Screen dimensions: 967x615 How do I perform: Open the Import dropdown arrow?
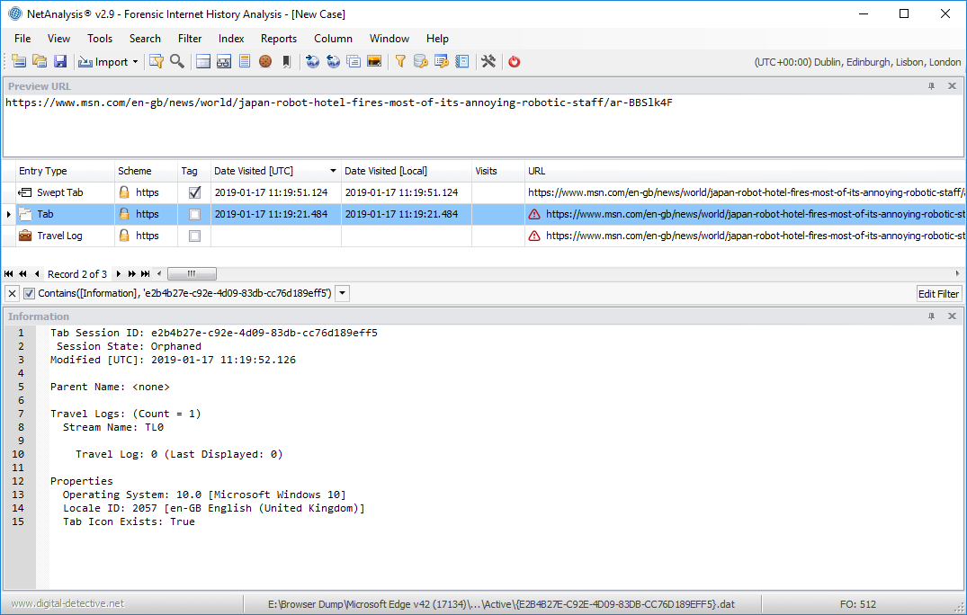tap(136, 62)
